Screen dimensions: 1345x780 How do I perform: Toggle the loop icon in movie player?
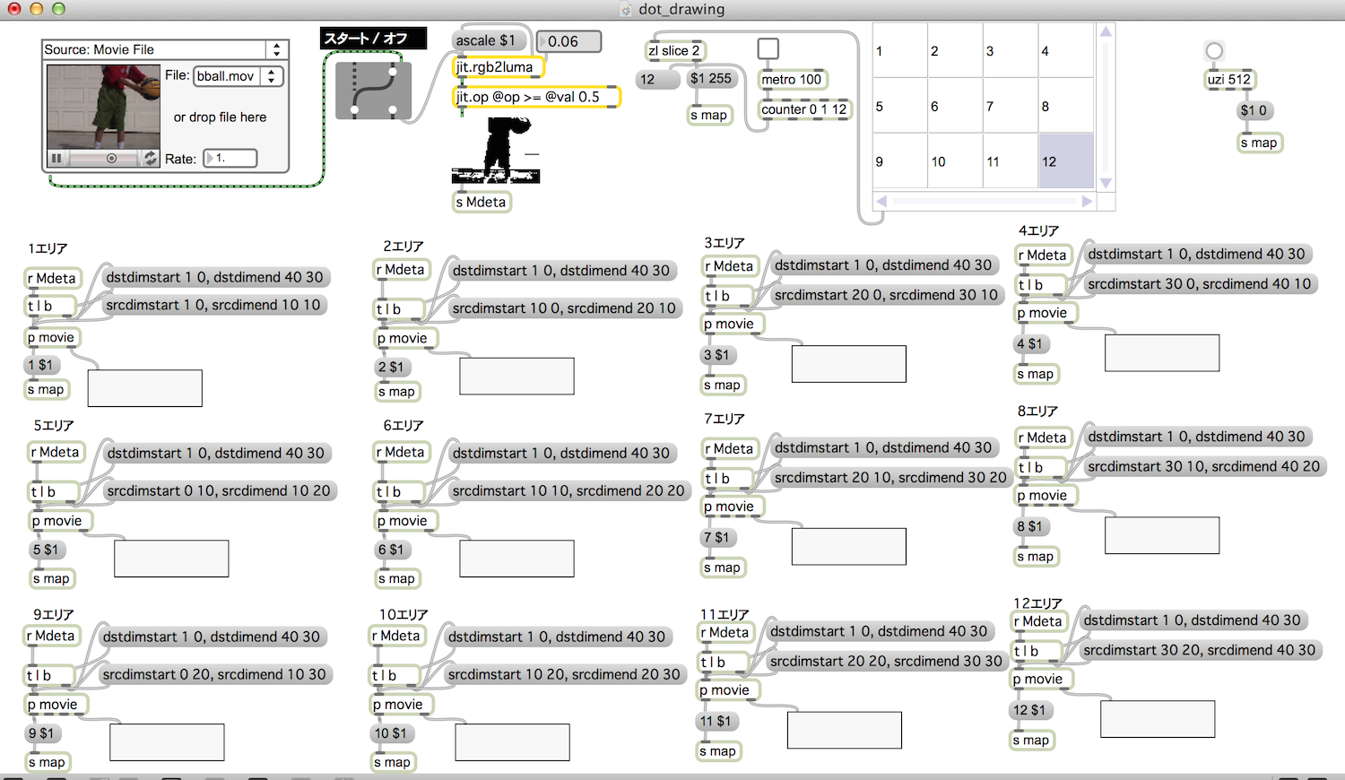(150, 159)
